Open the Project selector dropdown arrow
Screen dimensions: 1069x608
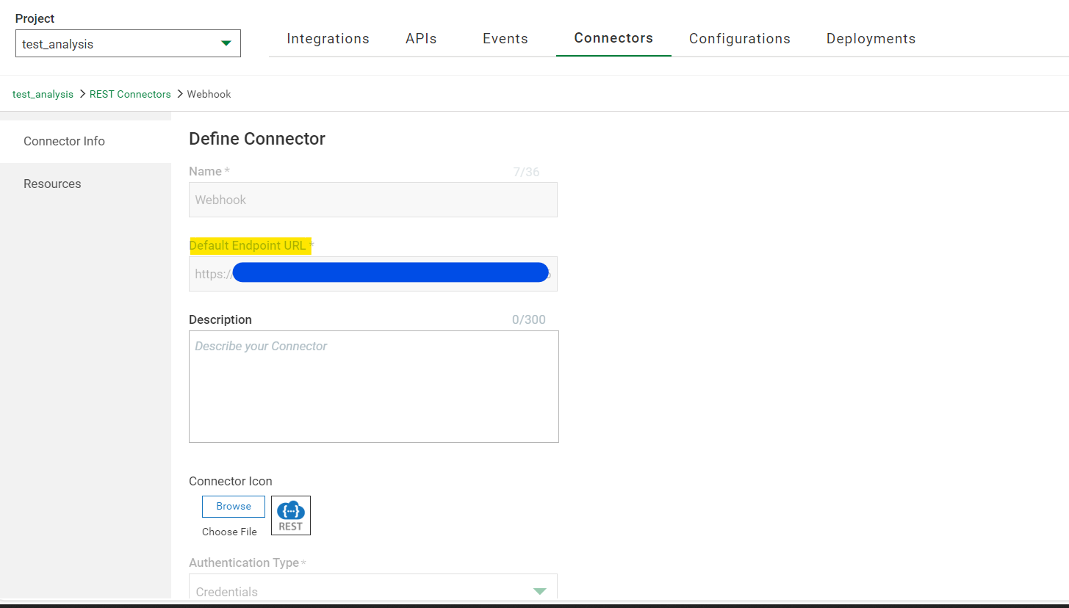(x=226, y=43)
